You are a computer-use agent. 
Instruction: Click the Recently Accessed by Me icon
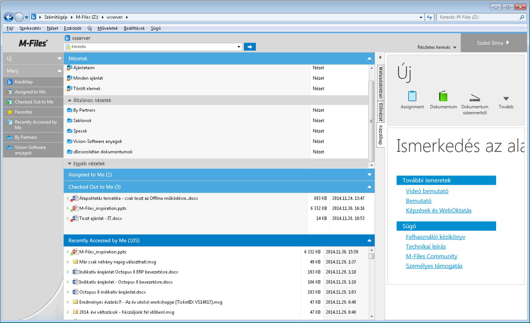pos(10,122)
